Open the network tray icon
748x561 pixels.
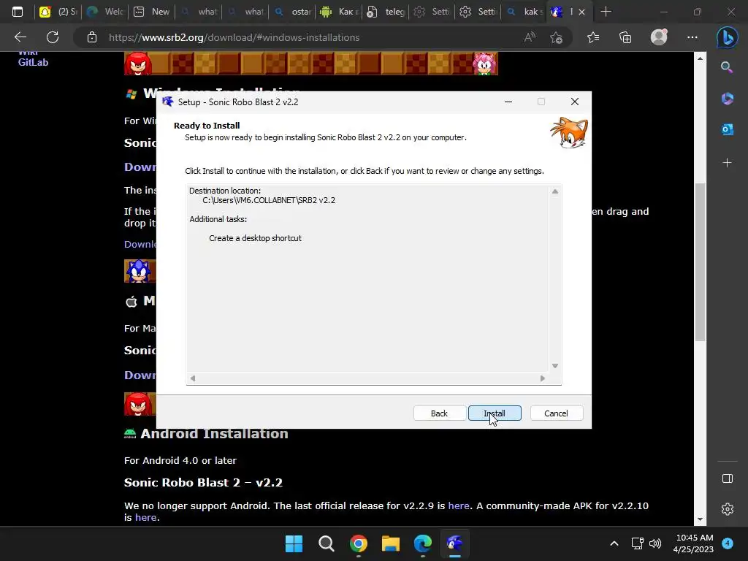637,543
